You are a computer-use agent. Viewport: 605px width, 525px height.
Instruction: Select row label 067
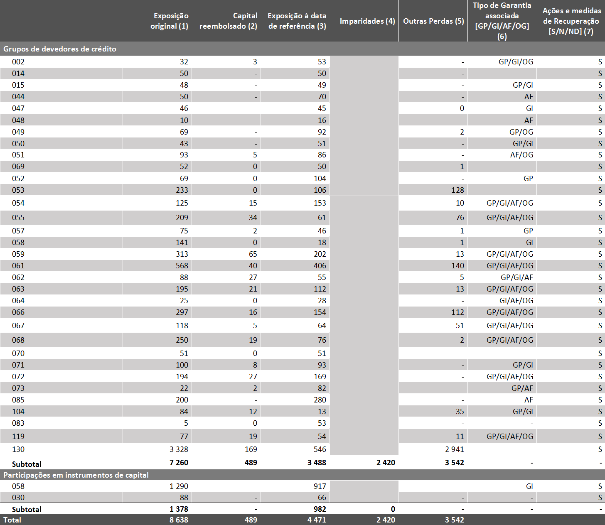18,326
